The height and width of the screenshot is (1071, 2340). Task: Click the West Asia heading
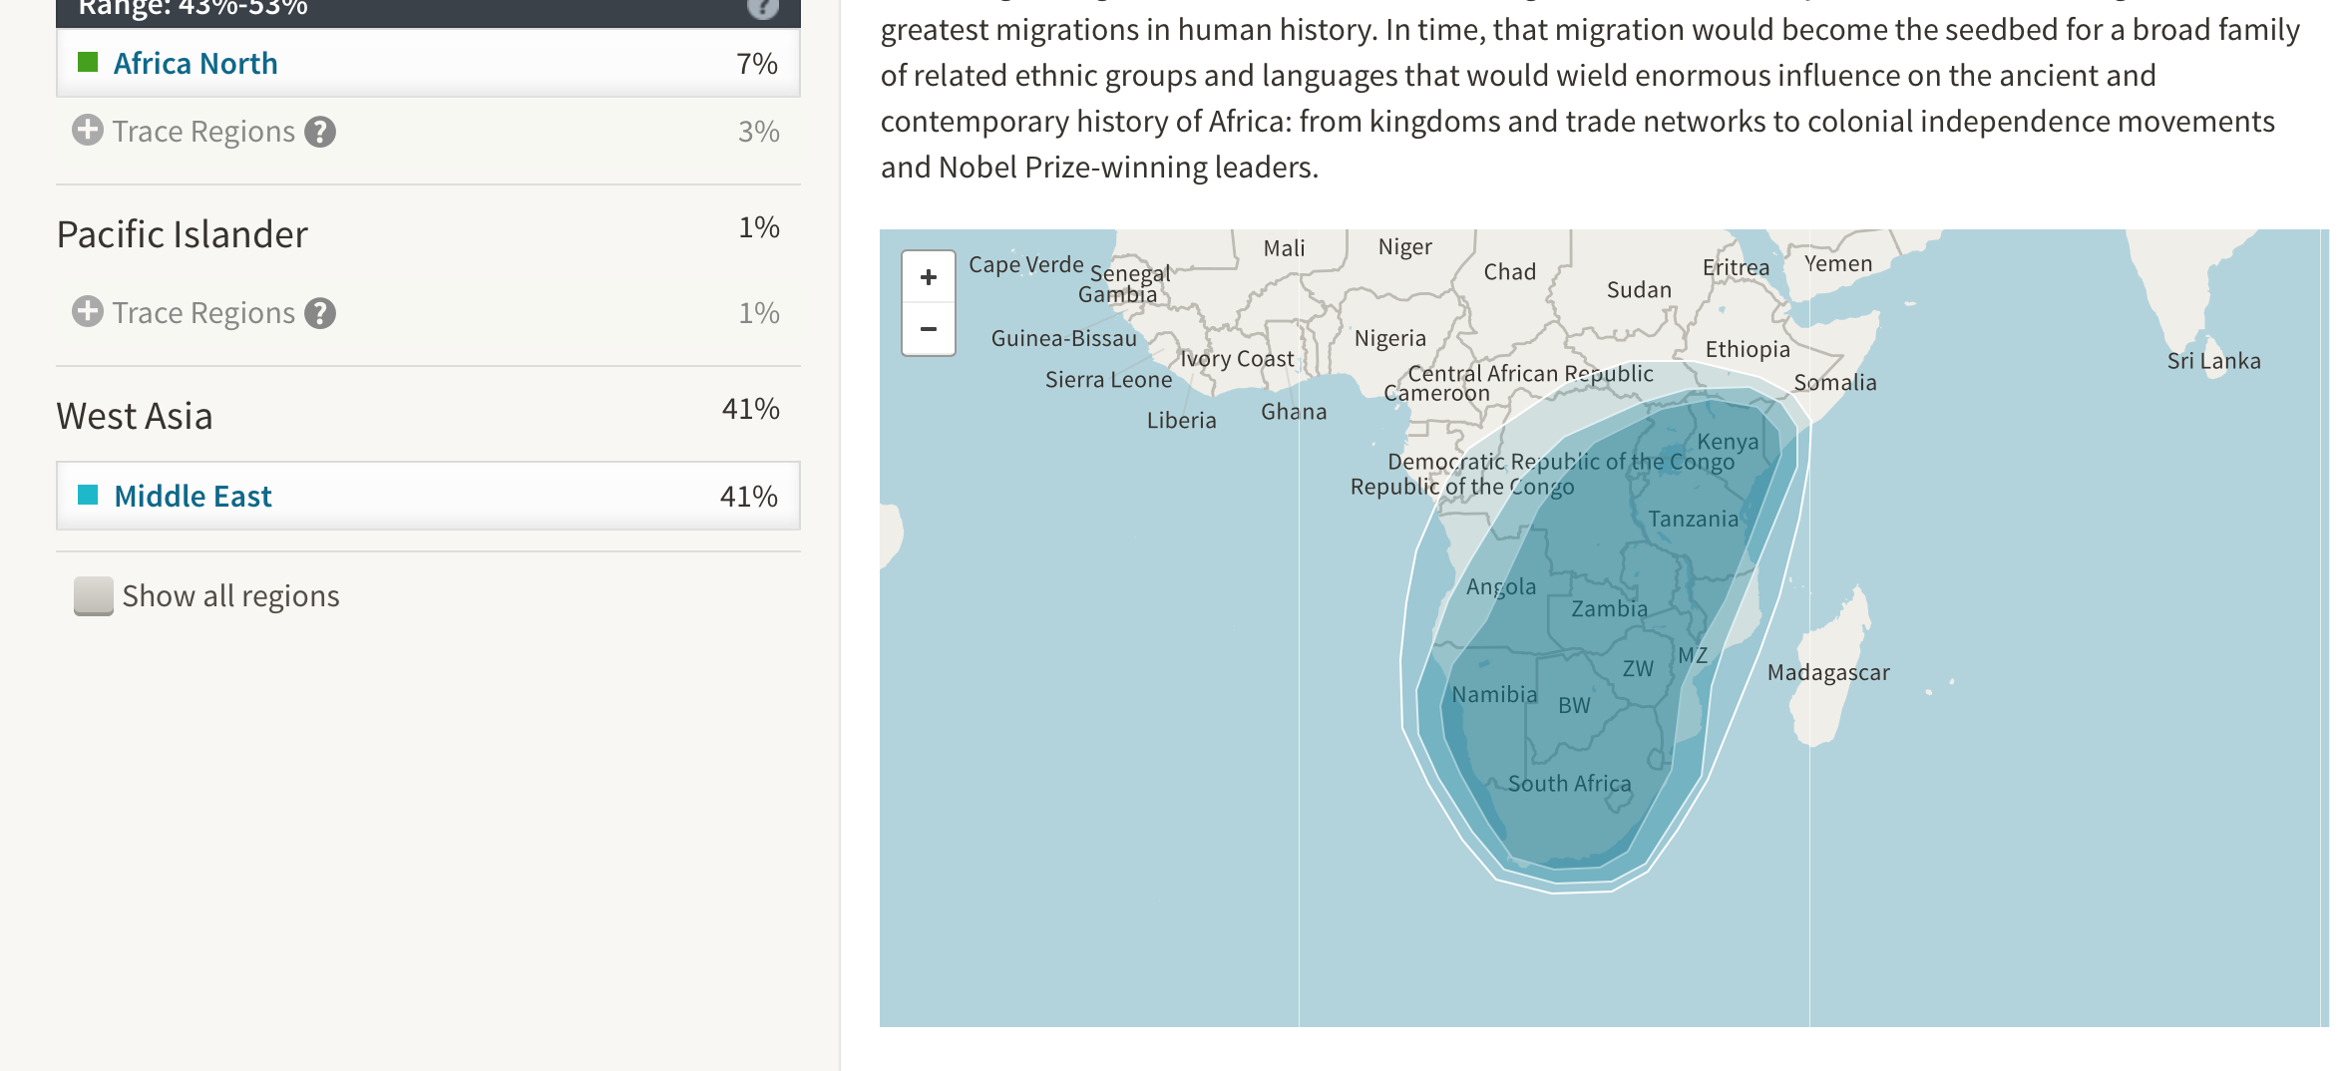135,416
